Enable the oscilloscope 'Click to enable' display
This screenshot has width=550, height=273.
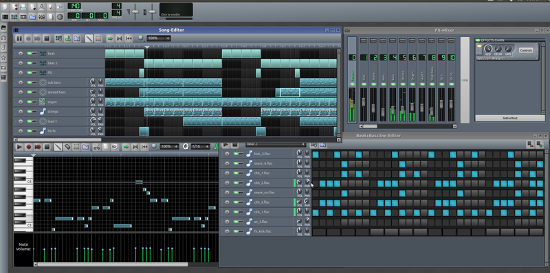176,10
